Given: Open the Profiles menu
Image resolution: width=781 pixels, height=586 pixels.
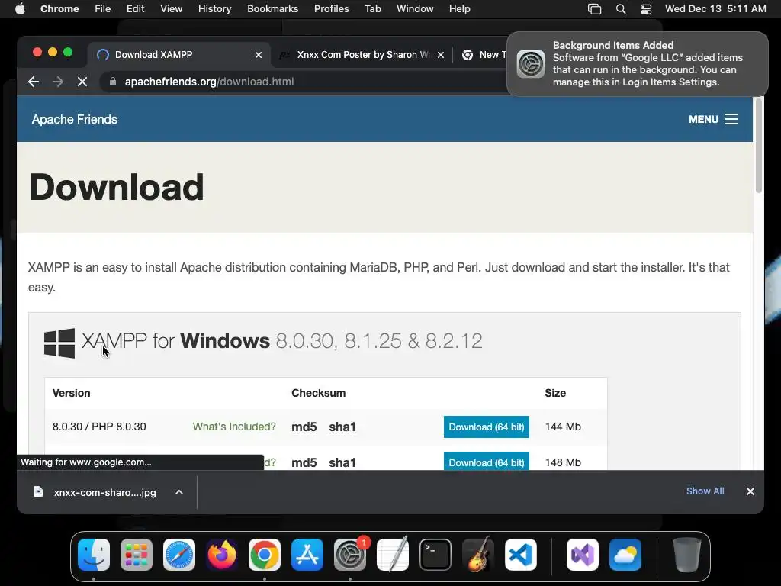Looking at the screenshot, I should pyautogui.click(x=331, y=9).
